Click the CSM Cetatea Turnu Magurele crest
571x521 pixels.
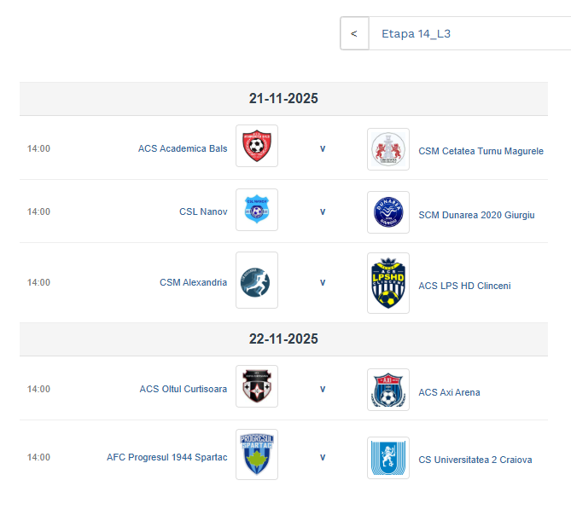point(388,149)
